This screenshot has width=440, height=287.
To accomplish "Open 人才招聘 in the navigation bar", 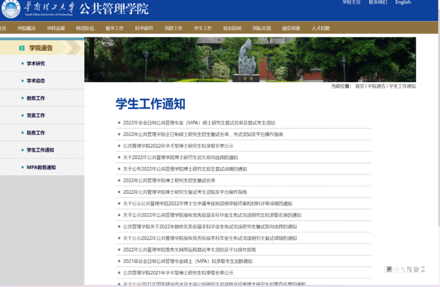I will point(321,28).
